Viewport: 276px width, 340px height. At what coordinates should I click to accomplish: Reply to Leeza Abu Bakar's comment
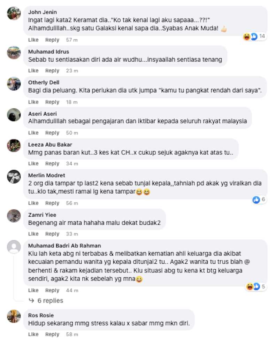tap(52, 163)
